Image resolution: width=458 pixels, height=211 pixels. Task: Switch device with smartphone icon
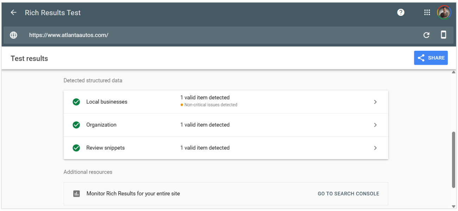pyautogui.click(x=444, y=35)
